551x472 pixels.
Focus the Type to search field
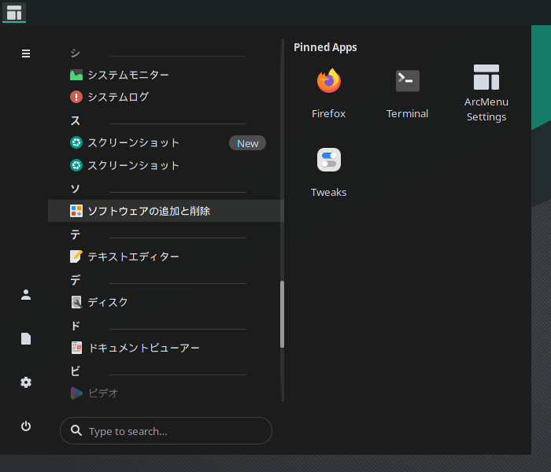pyautogui.click(x=166, y=430)
